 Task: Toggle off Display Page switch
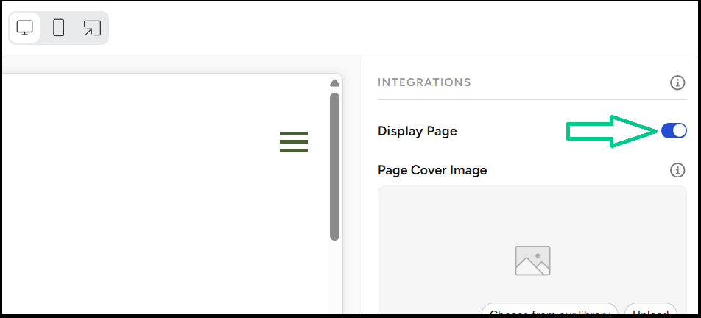[674, 131]
